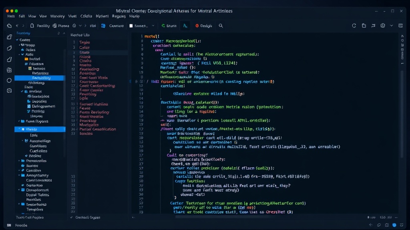Screen dimensions: 410x230
Task: Select the book icon in left activity bar
Action: 9,91
